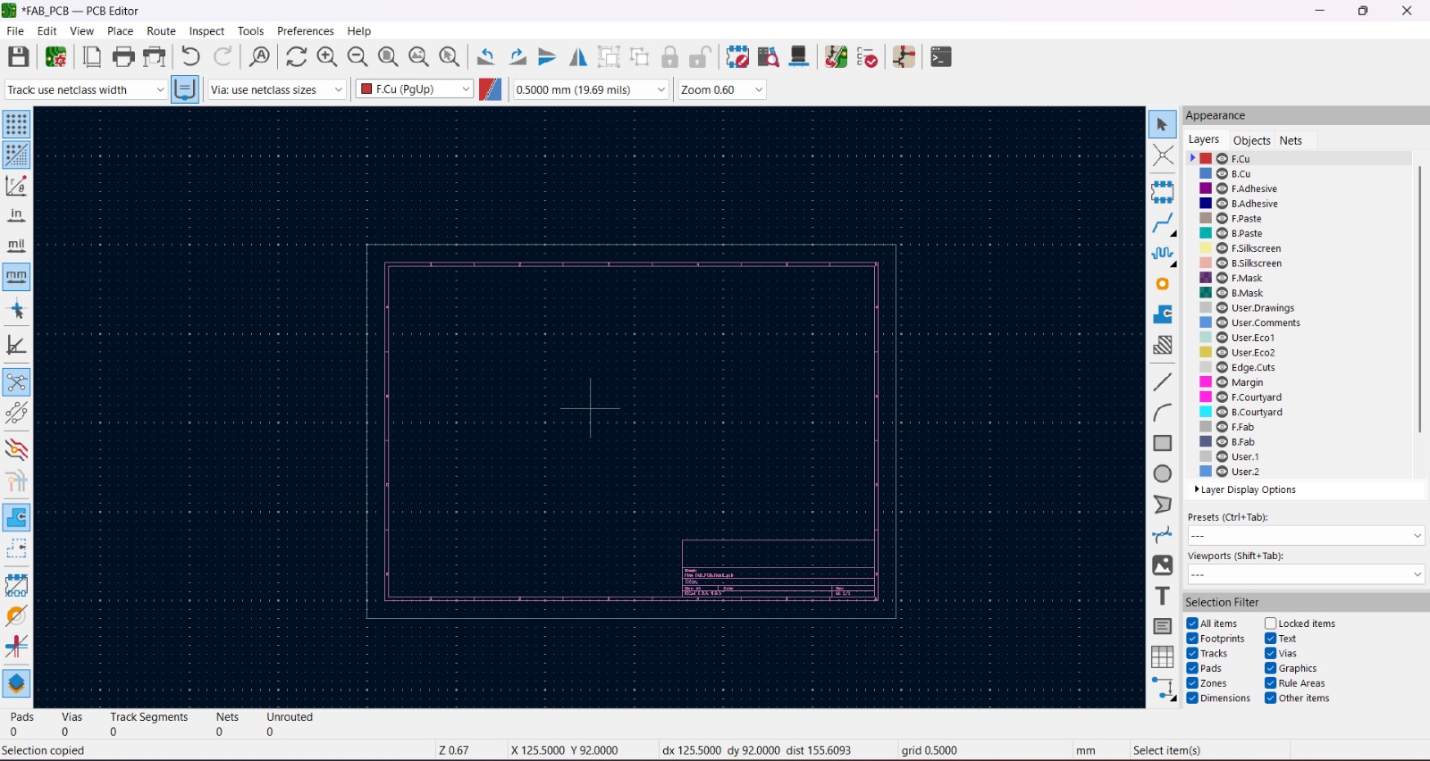Screen dimensions: 1430x761
Task: Open the grid size dropdown
Action: click(591, 89)
